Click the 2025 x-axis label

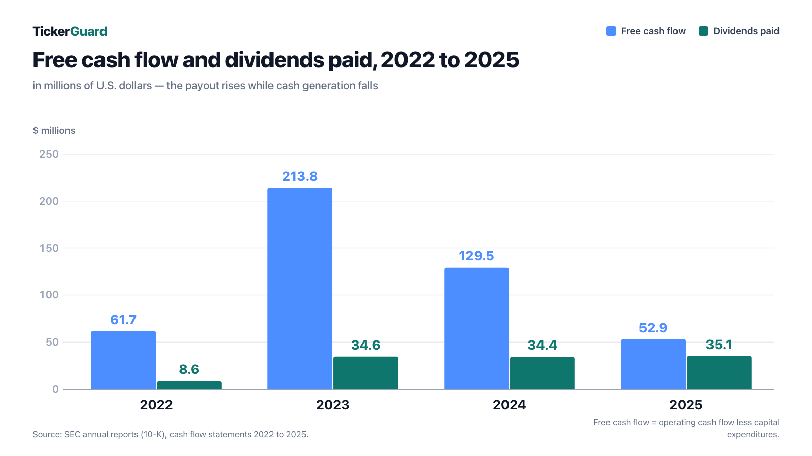[x=686, y=405]
